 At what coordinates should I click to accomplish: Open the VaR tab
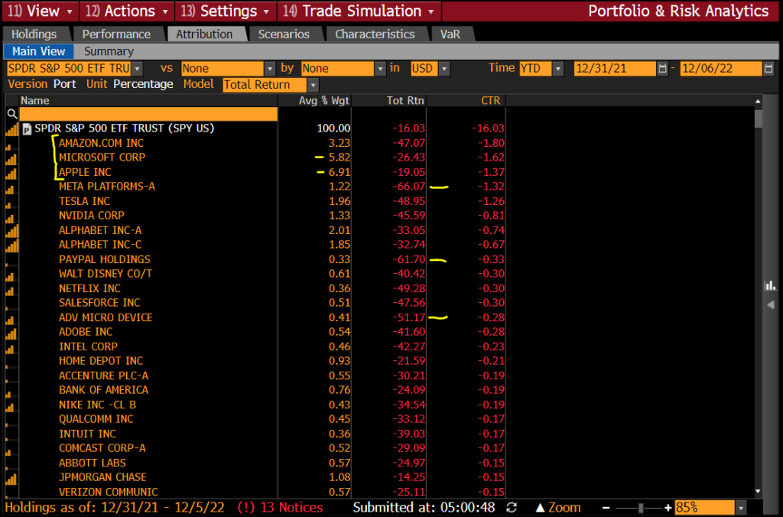tap(450, 34)
